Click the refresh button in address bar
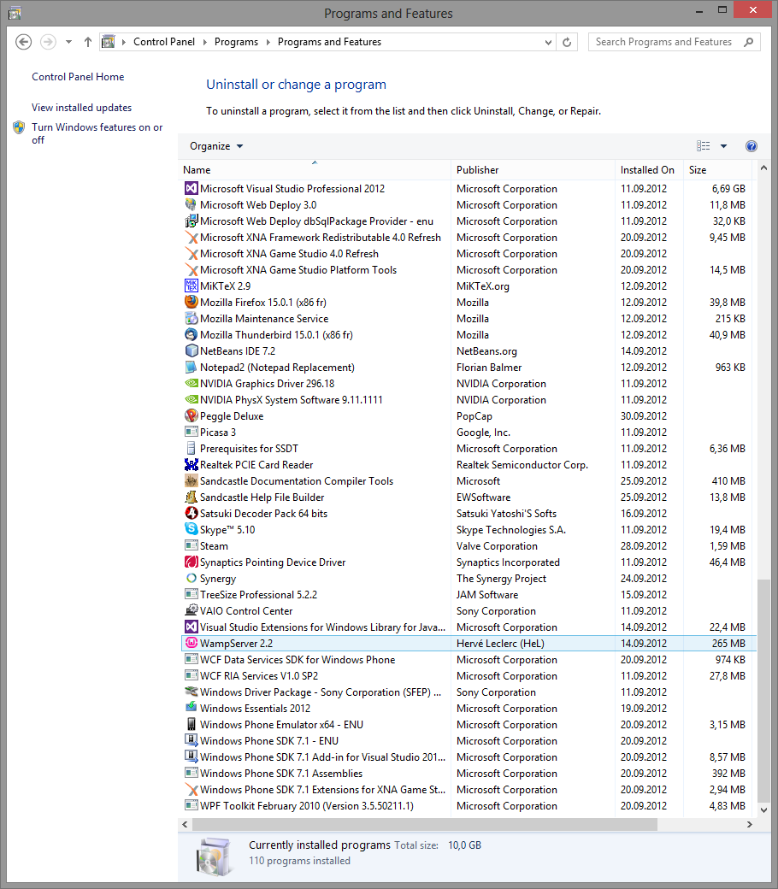This screenshot has width=778, height=889. coord(567,42)
